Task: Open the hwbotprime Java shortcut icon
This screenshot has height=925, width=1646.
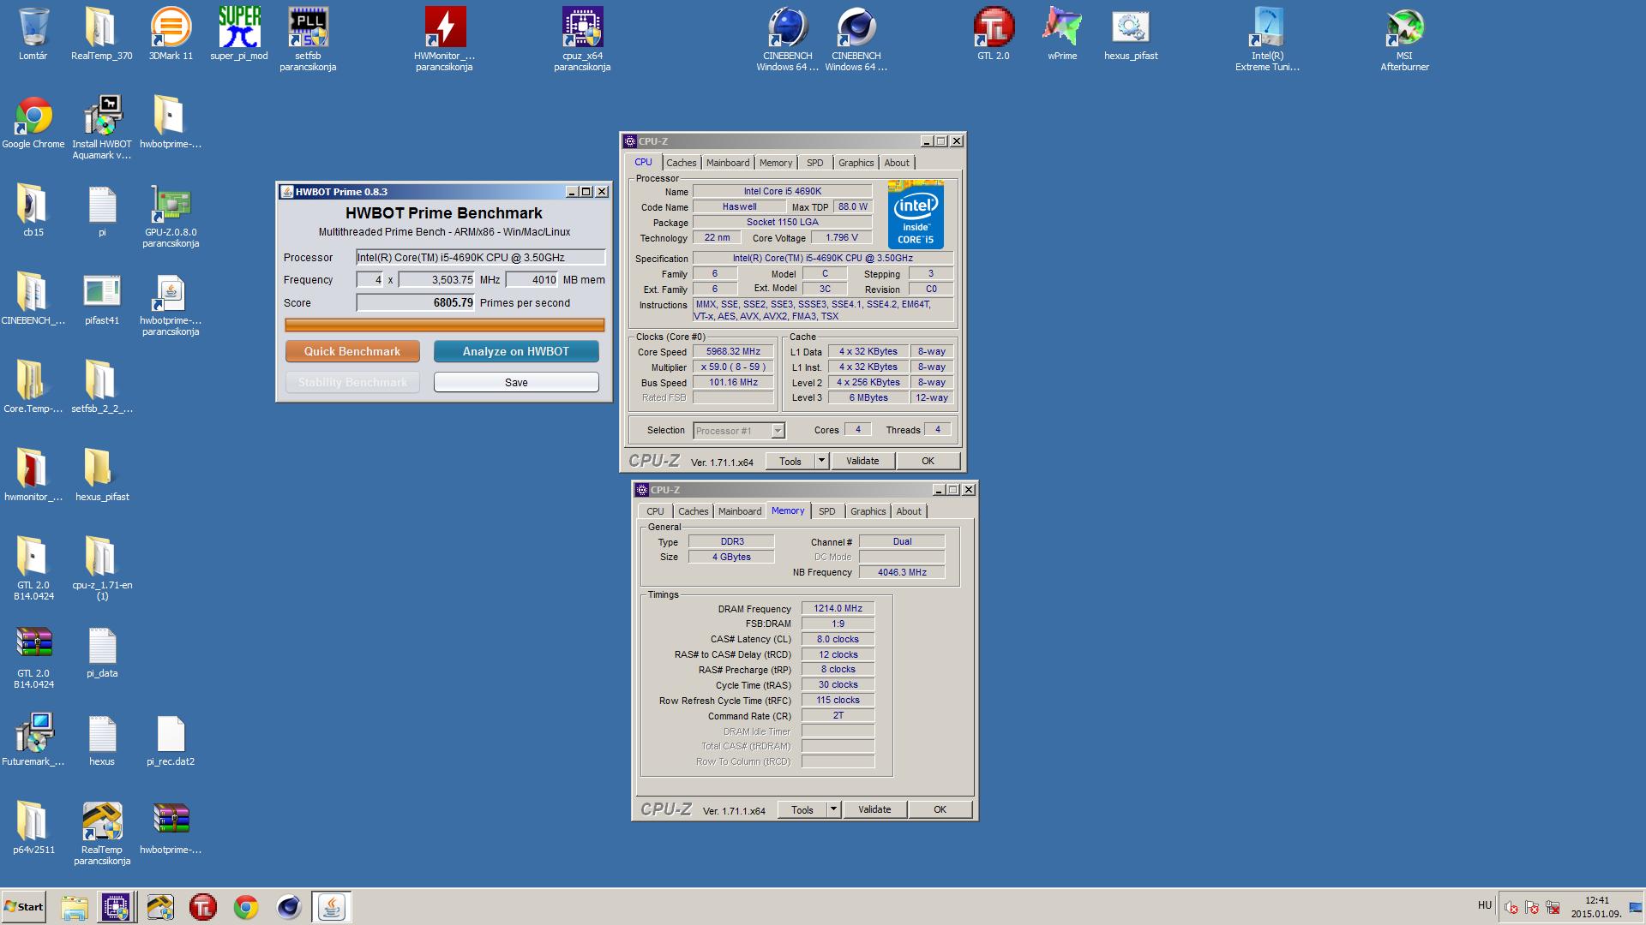Action: pyautogui.click(x=171, y=292)
